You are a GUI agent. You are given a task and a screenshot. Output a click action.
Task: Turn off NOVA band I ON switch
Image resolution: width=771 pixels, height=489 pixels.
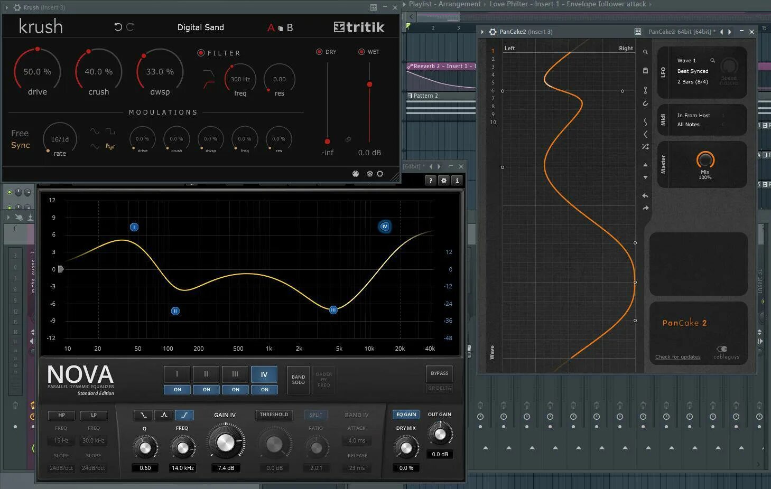178,390
